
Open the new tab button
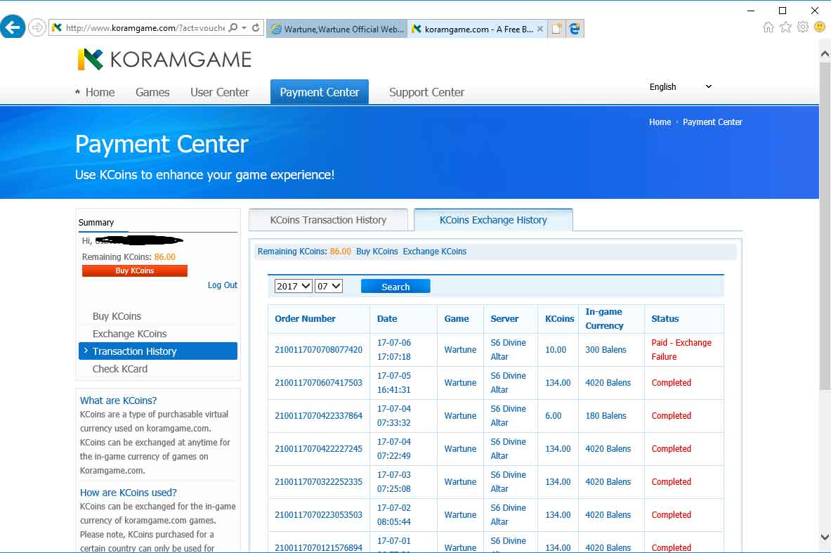tap(556, 29)
